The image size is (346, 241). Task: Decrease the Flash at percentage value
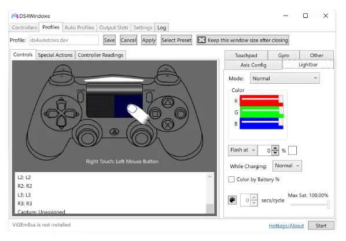tap(275, 153)
